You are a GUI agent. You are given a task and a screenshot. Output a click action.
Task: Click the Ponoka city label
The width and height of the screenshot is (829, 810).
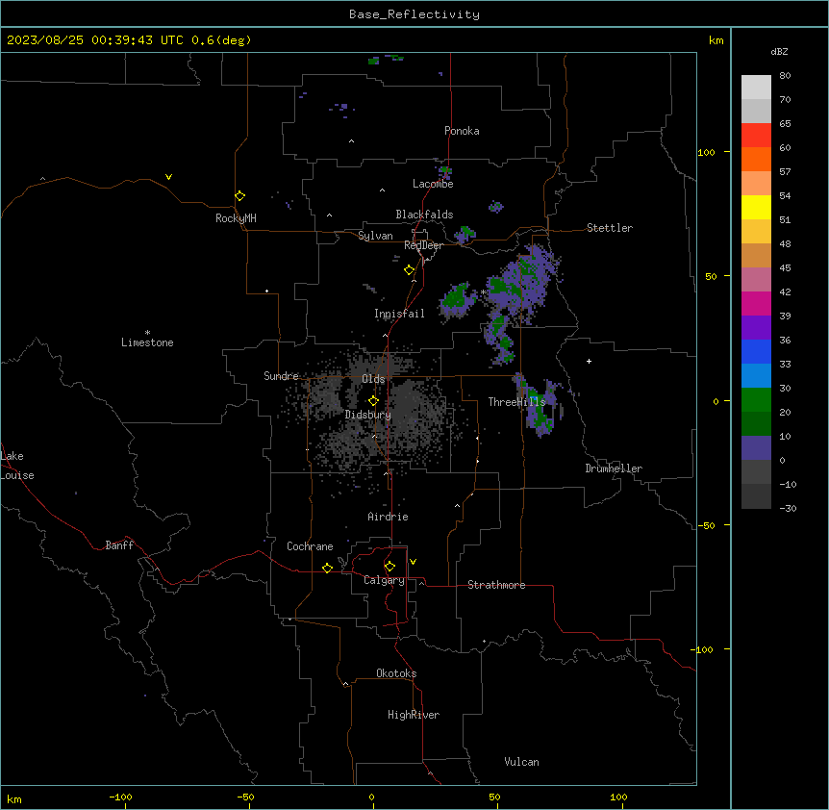(462, 131)
